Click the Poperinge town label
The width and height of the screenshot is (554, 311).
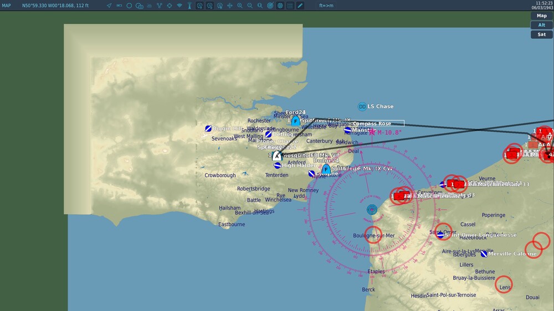494,215
